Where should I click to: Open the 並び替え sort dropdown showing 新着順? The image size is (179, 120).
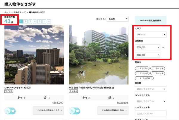click(118, 19)
